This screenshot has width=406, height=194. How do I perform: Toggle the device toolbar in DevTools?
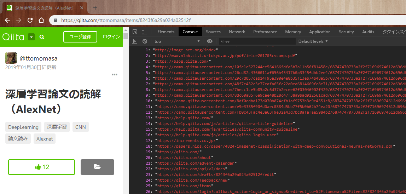click(144, 32)
